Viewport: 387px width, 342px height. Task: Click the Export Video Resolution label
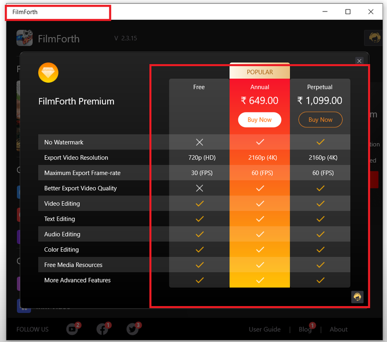pyautogui.click(x=76, y=158)
